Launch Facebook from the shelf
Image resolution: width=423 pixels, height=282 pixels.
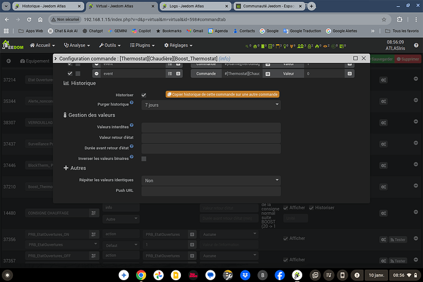point(280,275)
